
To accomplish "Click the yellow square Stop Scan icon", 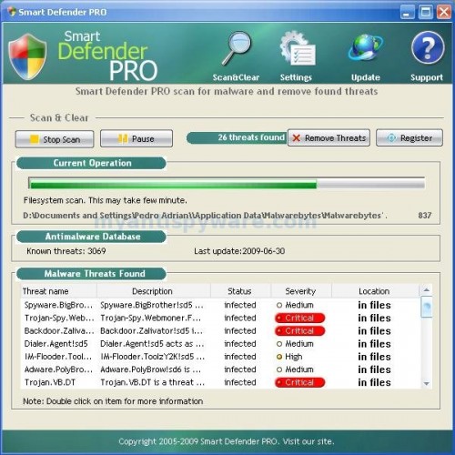I will pyautogui.click(x=34, y=139).
